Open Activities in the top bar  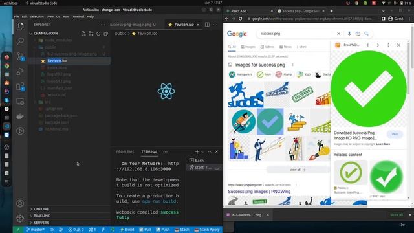point(10,3)
